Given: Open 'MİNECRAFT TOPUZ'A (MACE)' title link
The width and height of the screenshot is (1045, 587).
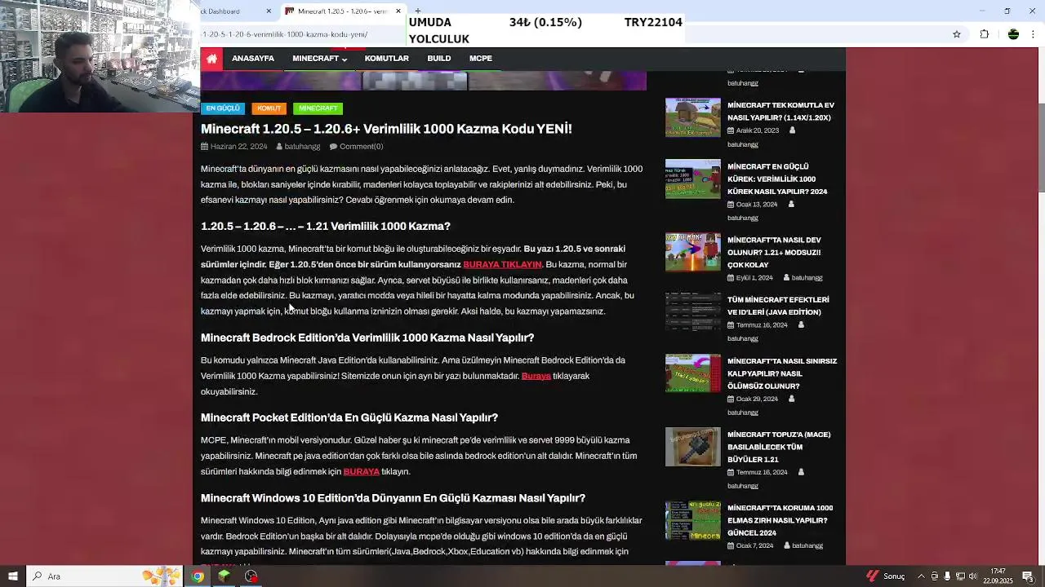Looking at the screenshot, I should (779, 447).
